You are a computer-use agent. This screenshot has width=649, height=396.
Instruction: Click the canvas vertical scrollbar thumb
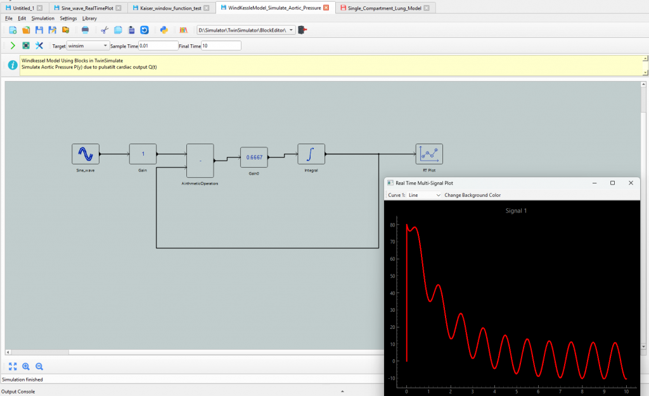(643, 99)
